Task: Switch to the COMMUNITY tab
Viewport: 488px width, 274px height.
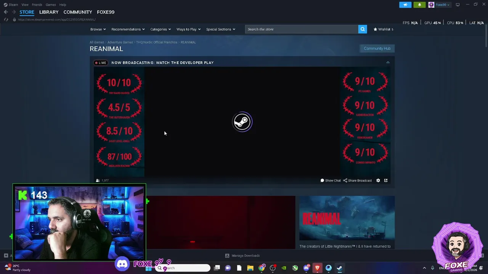Action: [x=78, y=12]
